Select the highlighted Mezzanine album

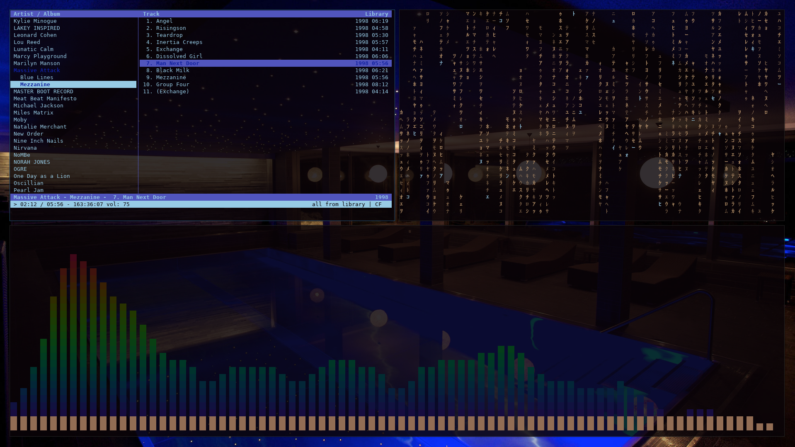coord(73,85)
